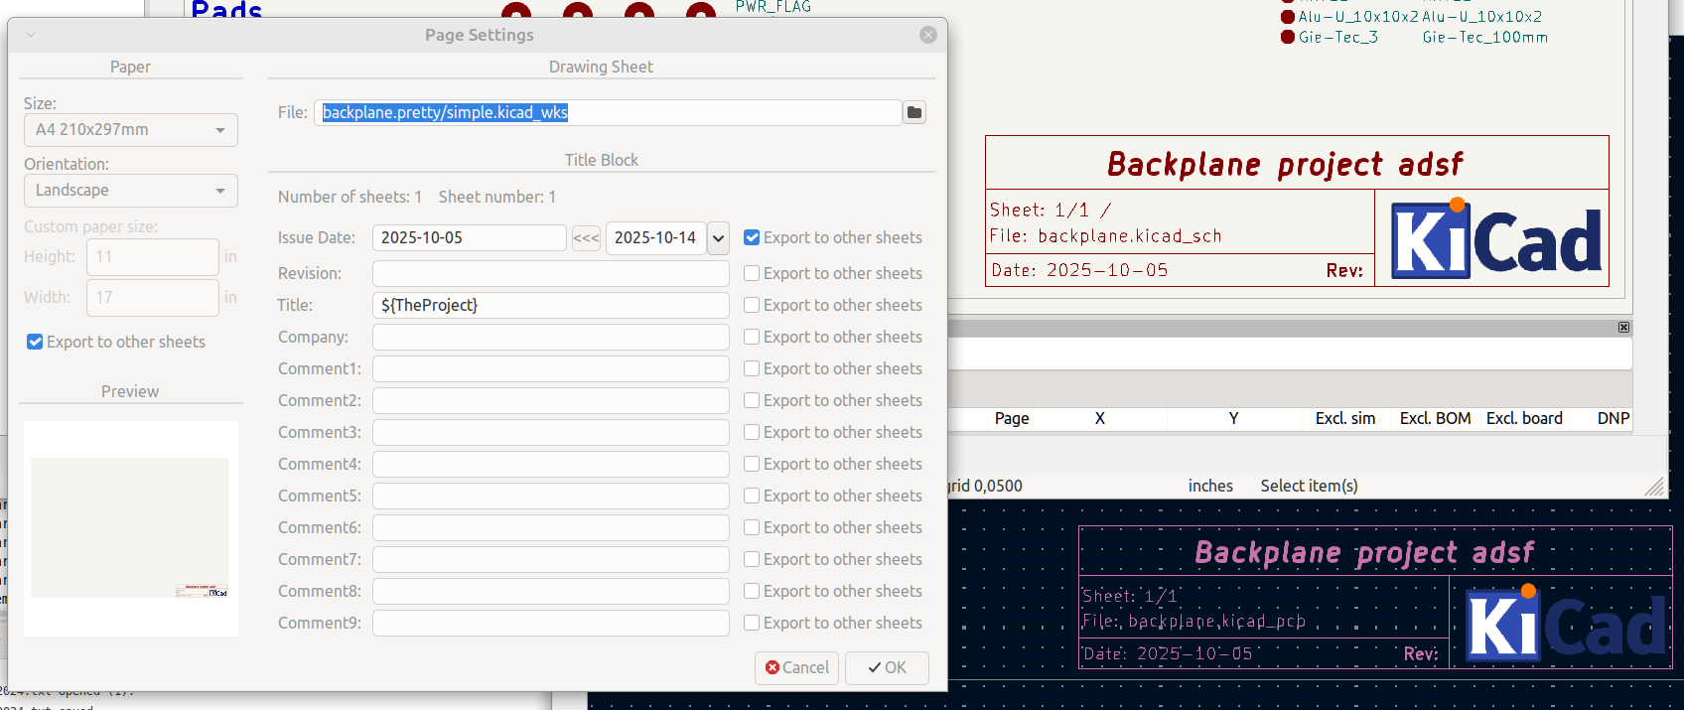This screenshot has height=710, width=1684.
Task: Open the Orientation Landscape dropdown
Action: tap(130, 191)
